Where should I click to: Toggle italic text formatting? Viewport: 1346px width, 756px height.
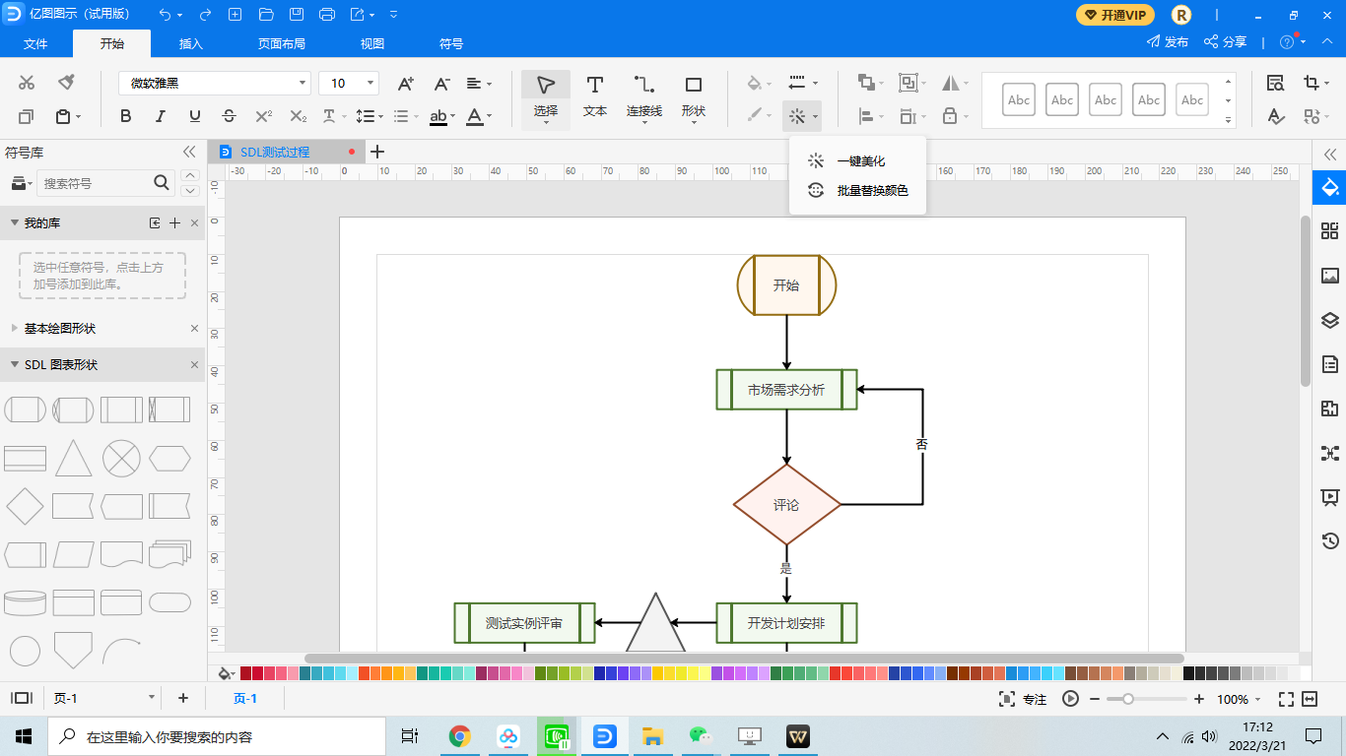click(160, 116)
